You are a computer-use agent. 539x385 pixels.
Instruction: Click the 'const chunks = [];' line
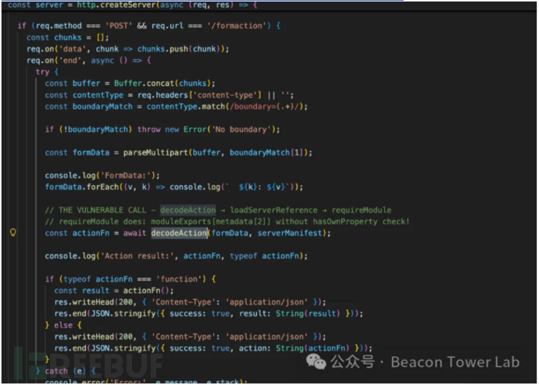click(x=68, y=37)
